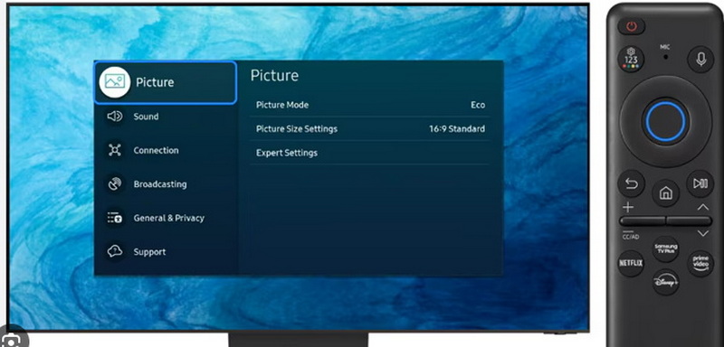Click the Prime Video button on remote

(x=700, y=264)
